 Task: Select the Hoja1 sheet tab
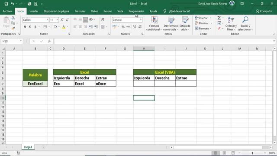[x=28, y=147]
